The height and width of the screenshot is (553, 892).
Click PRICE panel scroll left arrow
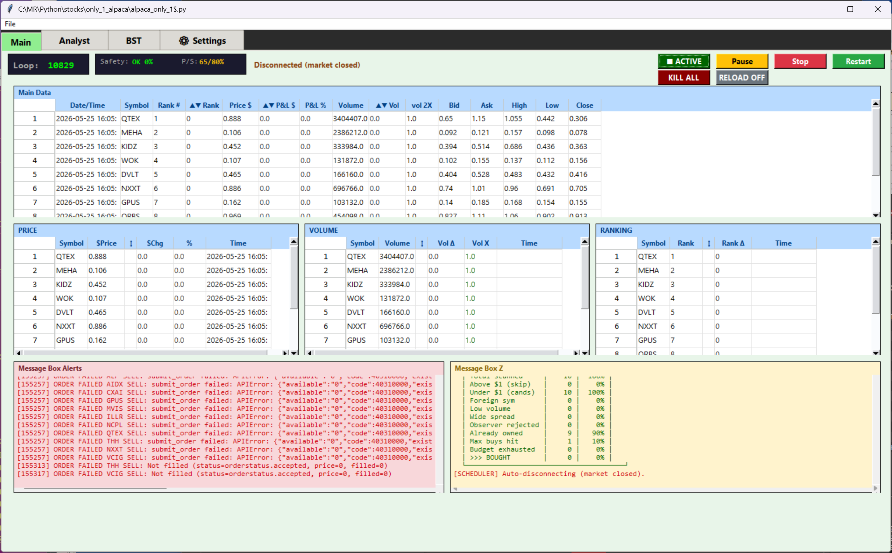(18, 353)
